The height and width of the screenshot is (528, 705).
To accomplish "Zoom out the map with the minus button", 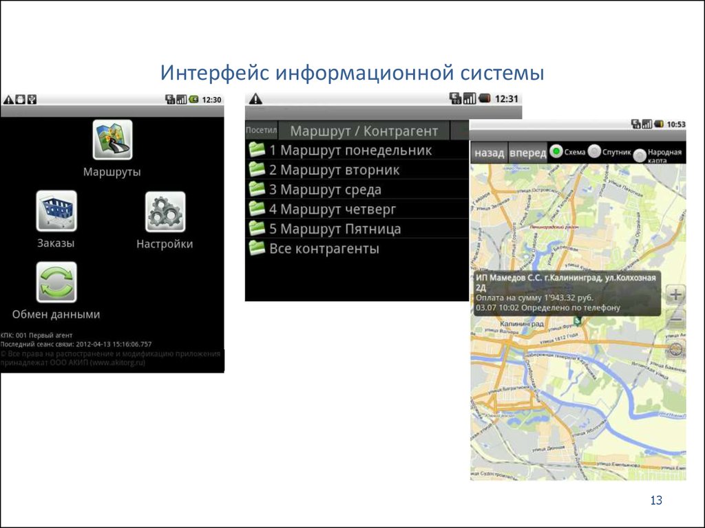I will pos(675,319).
